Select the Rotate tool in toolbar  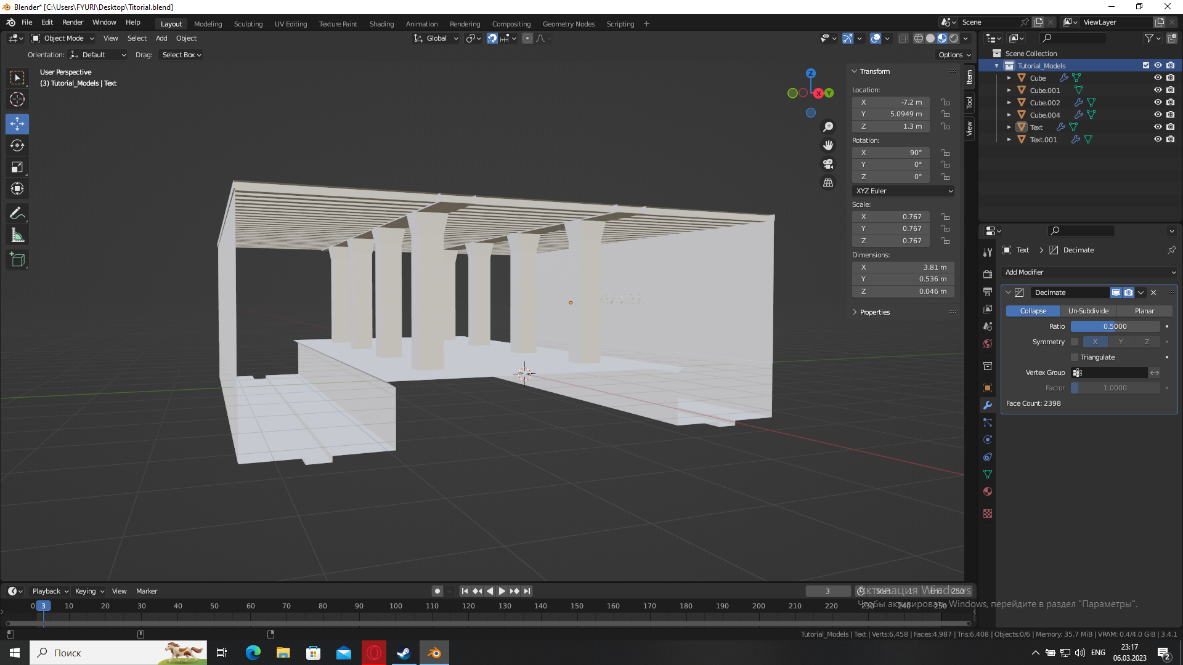pyautogui.click(x=17, y=146)
